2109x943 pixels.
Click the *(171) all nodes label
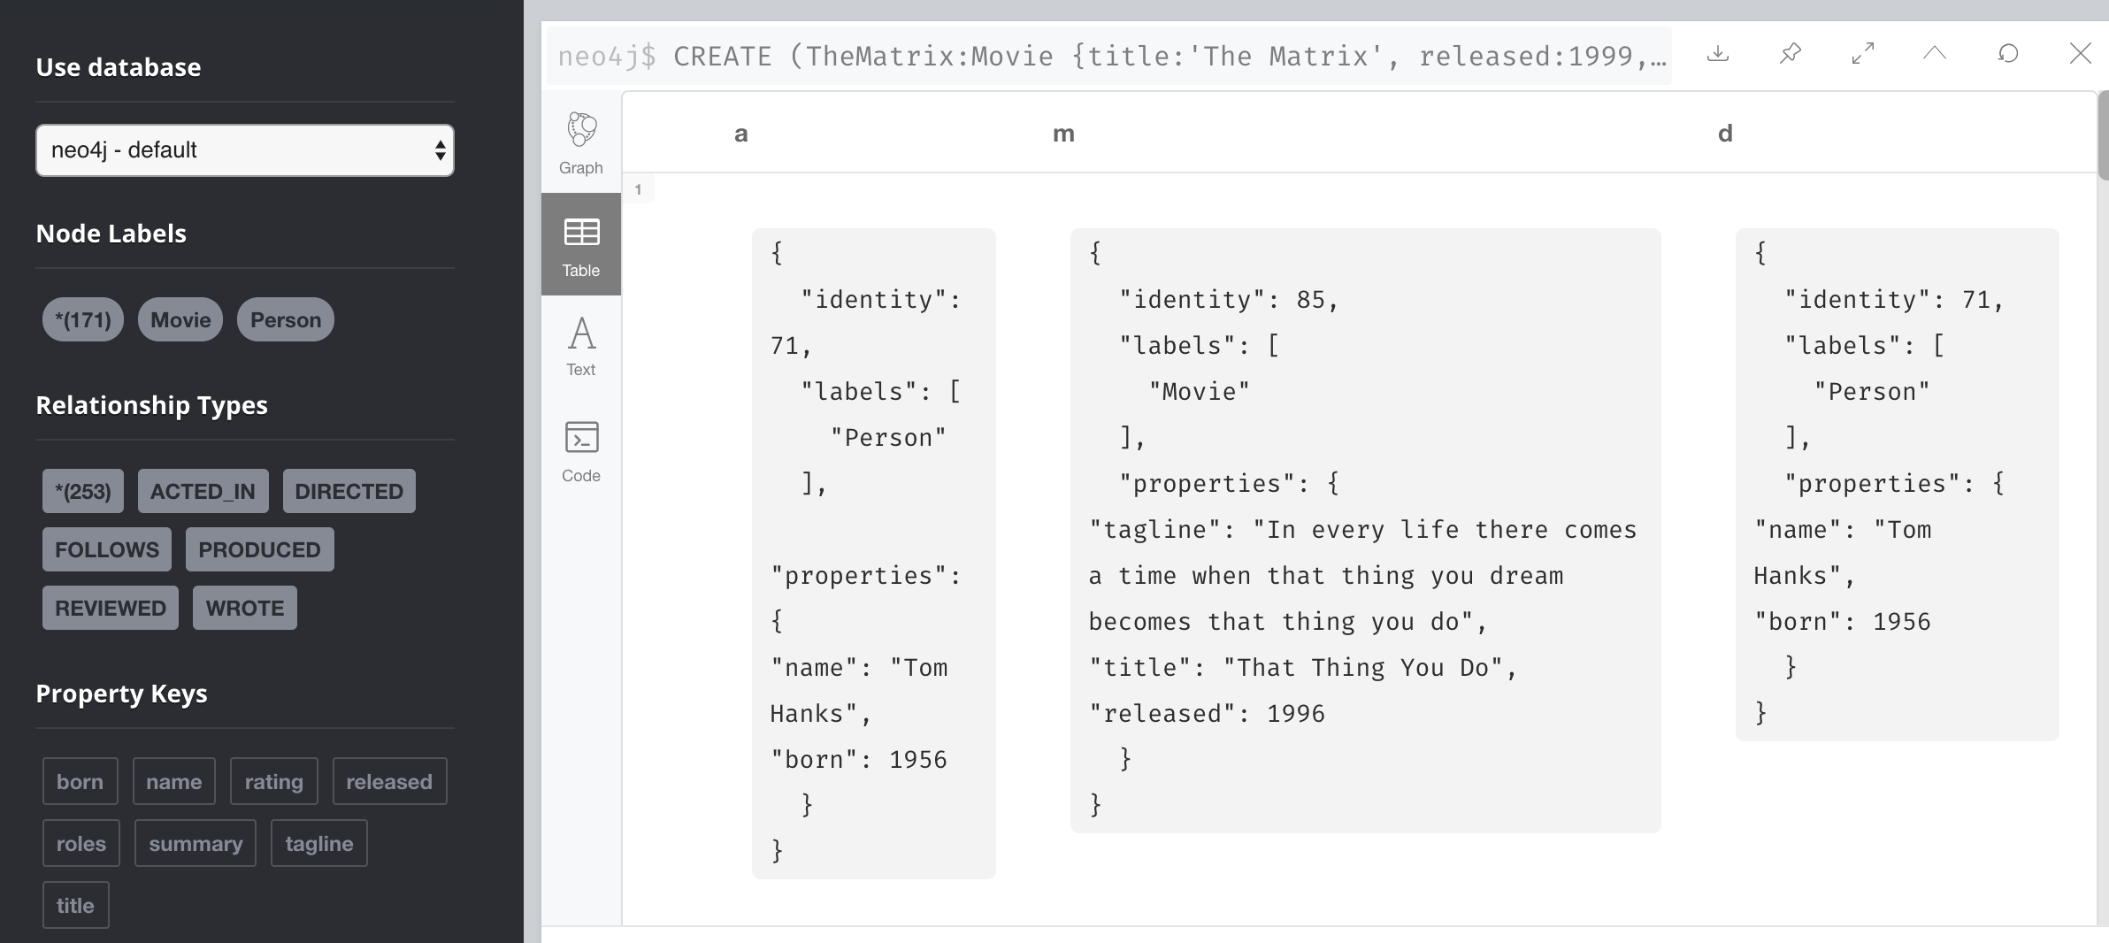click(83, 319)
